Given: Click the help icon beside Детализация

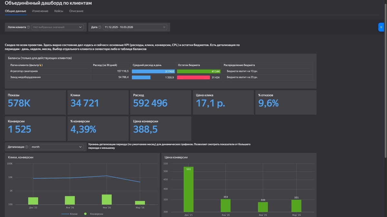Looking at the screenshot, I should point(27,147).
